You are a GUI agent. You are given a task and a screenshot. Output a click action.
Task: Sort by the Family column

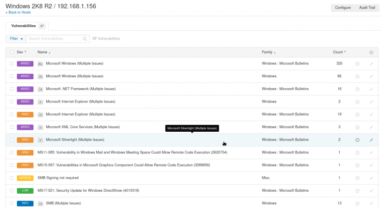click(268, 52)
